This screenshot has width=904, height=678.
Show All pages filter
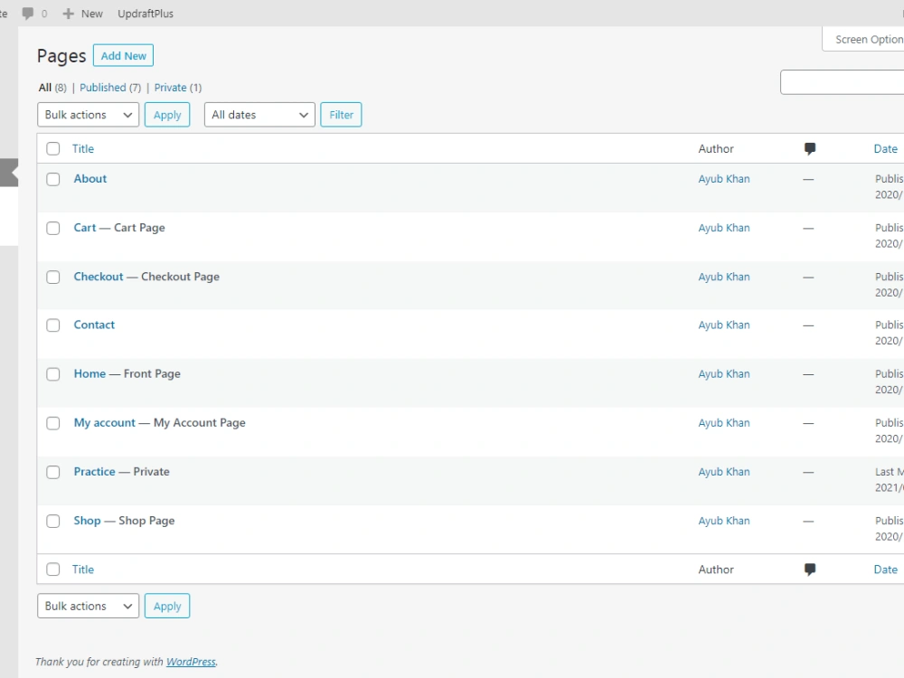point(45,88)
